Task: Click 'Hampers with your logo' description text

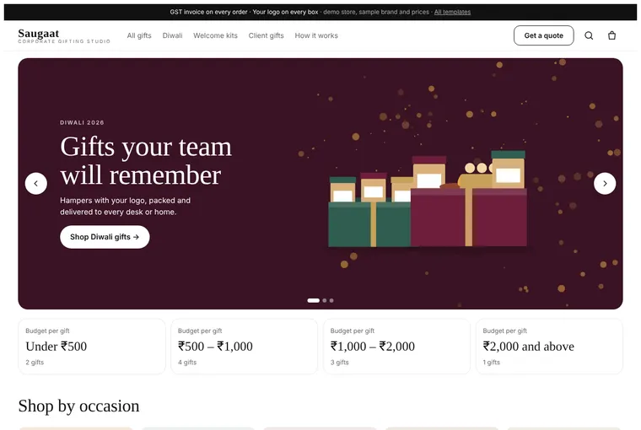Action: click(125, 206)
